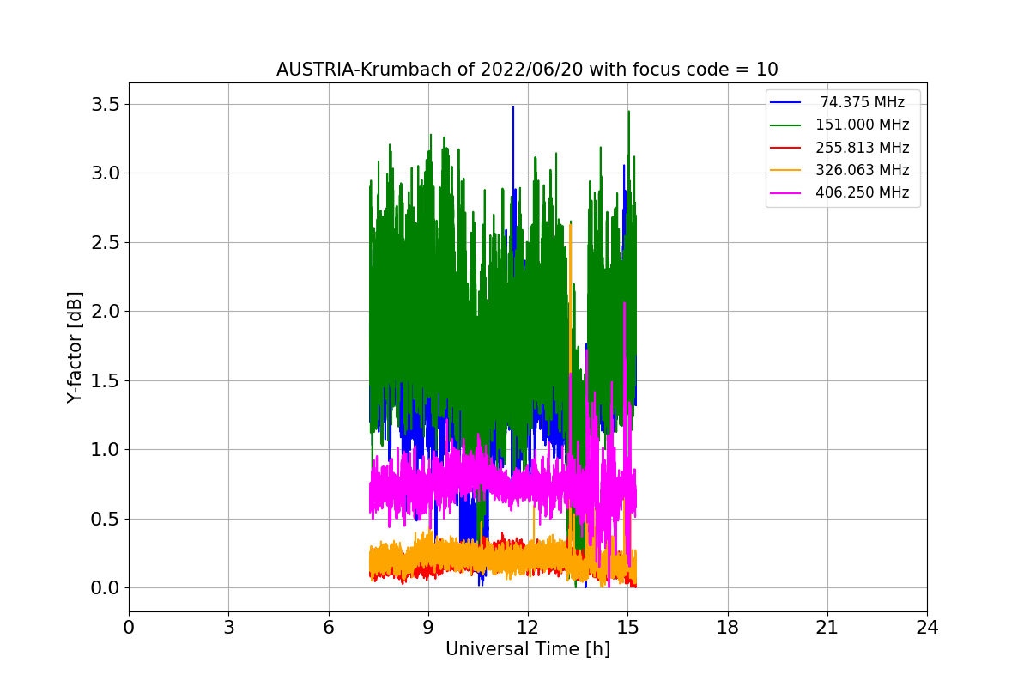The height and width of the screenshot is (687, 1030).
Task: Click the 6 x-axis tick label
Action: click(x=329, y=628)
